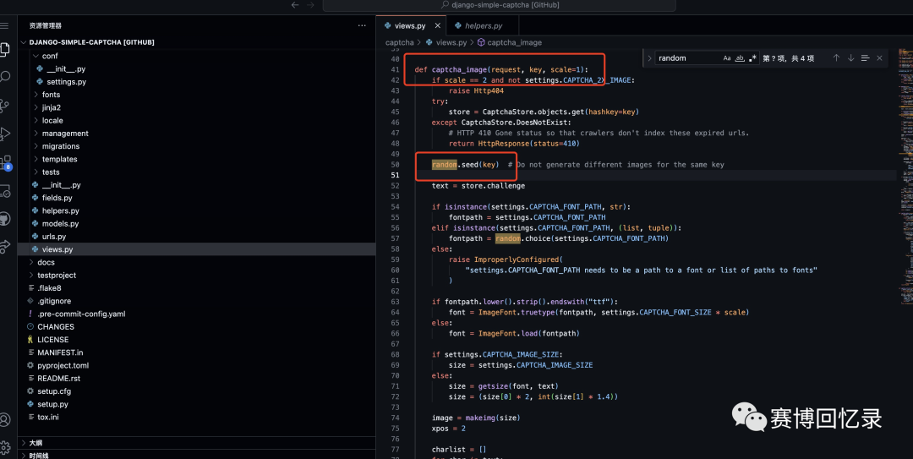Open models.py in the file tree

pos(60,224)
